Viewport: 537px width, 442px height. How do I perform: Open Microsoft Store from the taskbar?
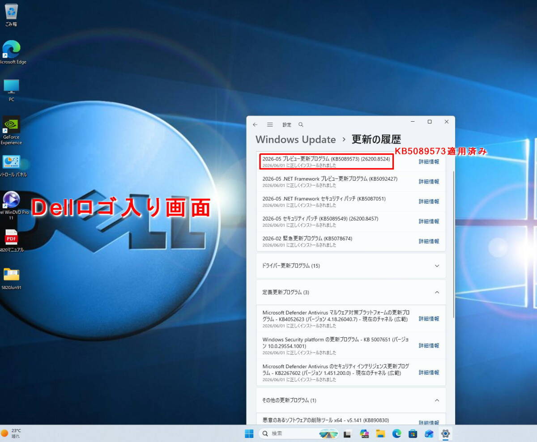coord(413,433)
